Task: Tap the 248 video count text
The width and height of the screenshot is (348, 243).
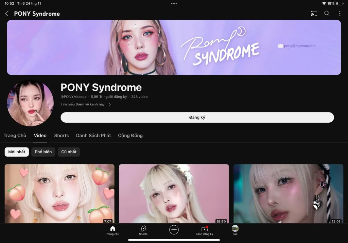Action: (x=139, y=97)
